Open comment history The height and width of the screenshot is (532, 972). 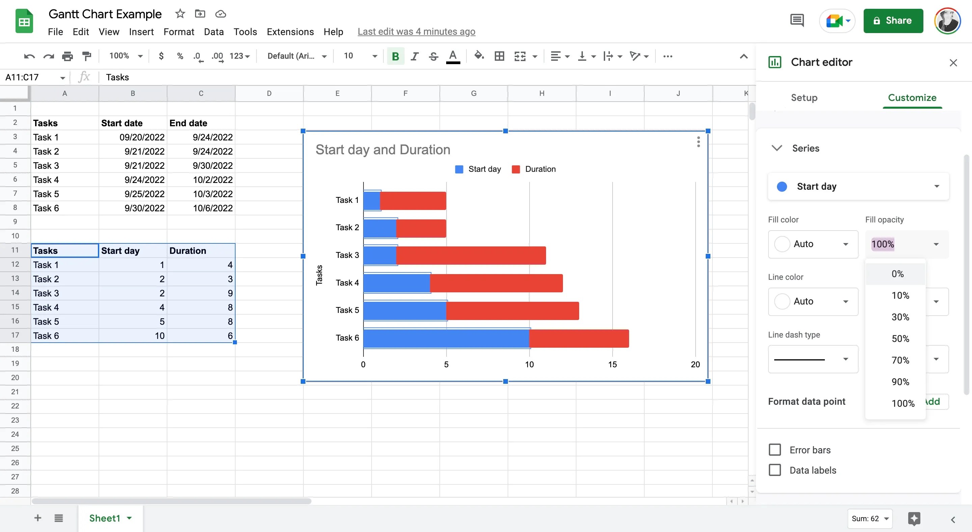[797, 20]
